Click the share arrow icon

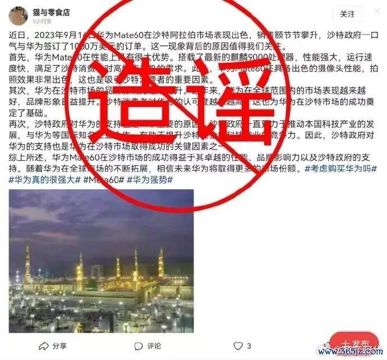point(43,346)
